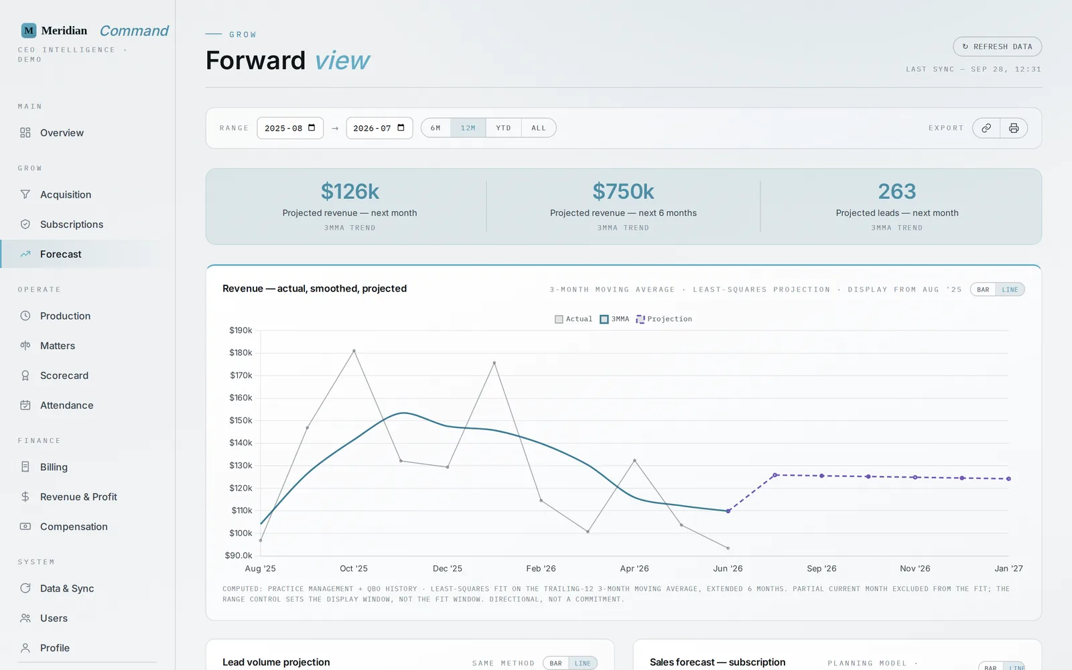Click the Profile person icon
This screenshot has width=1072, height=670.
tap(25, 648)
